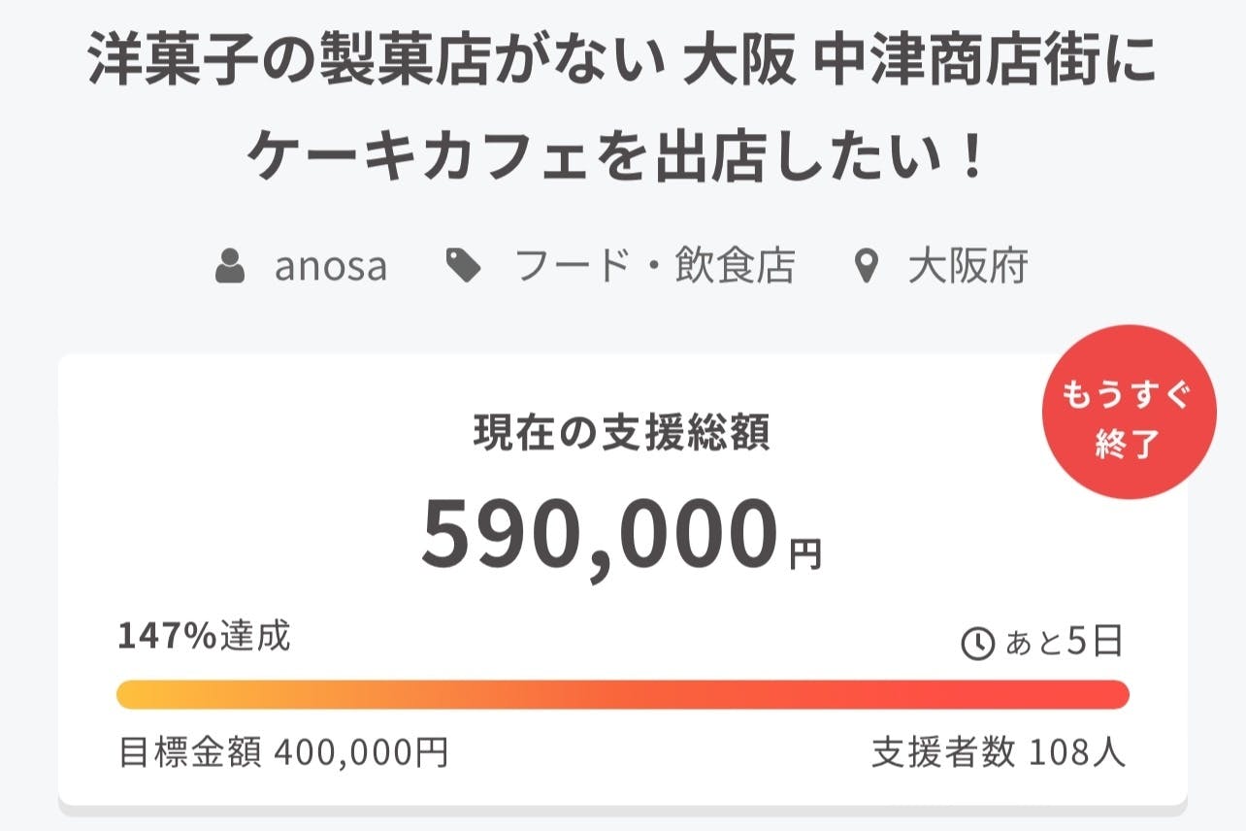
Task: Click the 円 symbol after 590,000
Action: pyautogui.click(x=804, y=555)
